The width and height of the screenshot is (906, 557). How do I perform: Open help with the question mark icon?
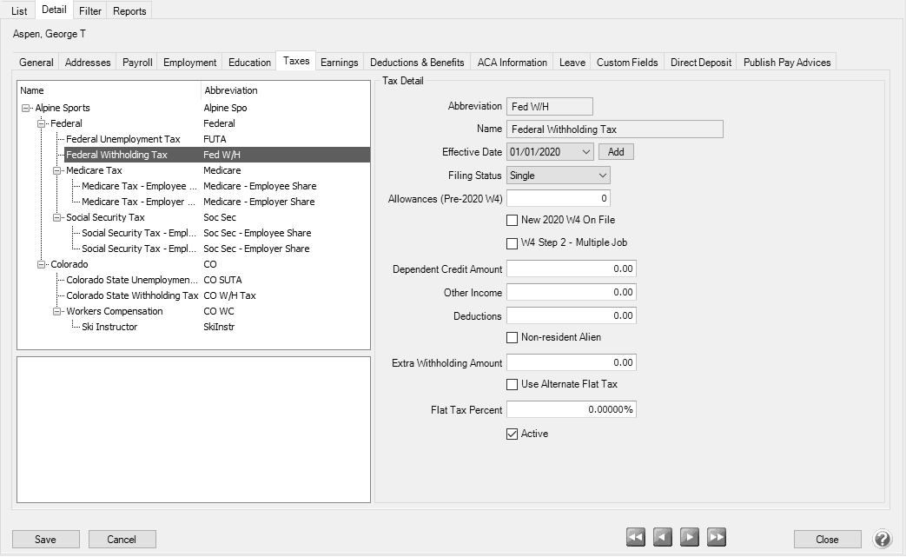coord(883,539)
